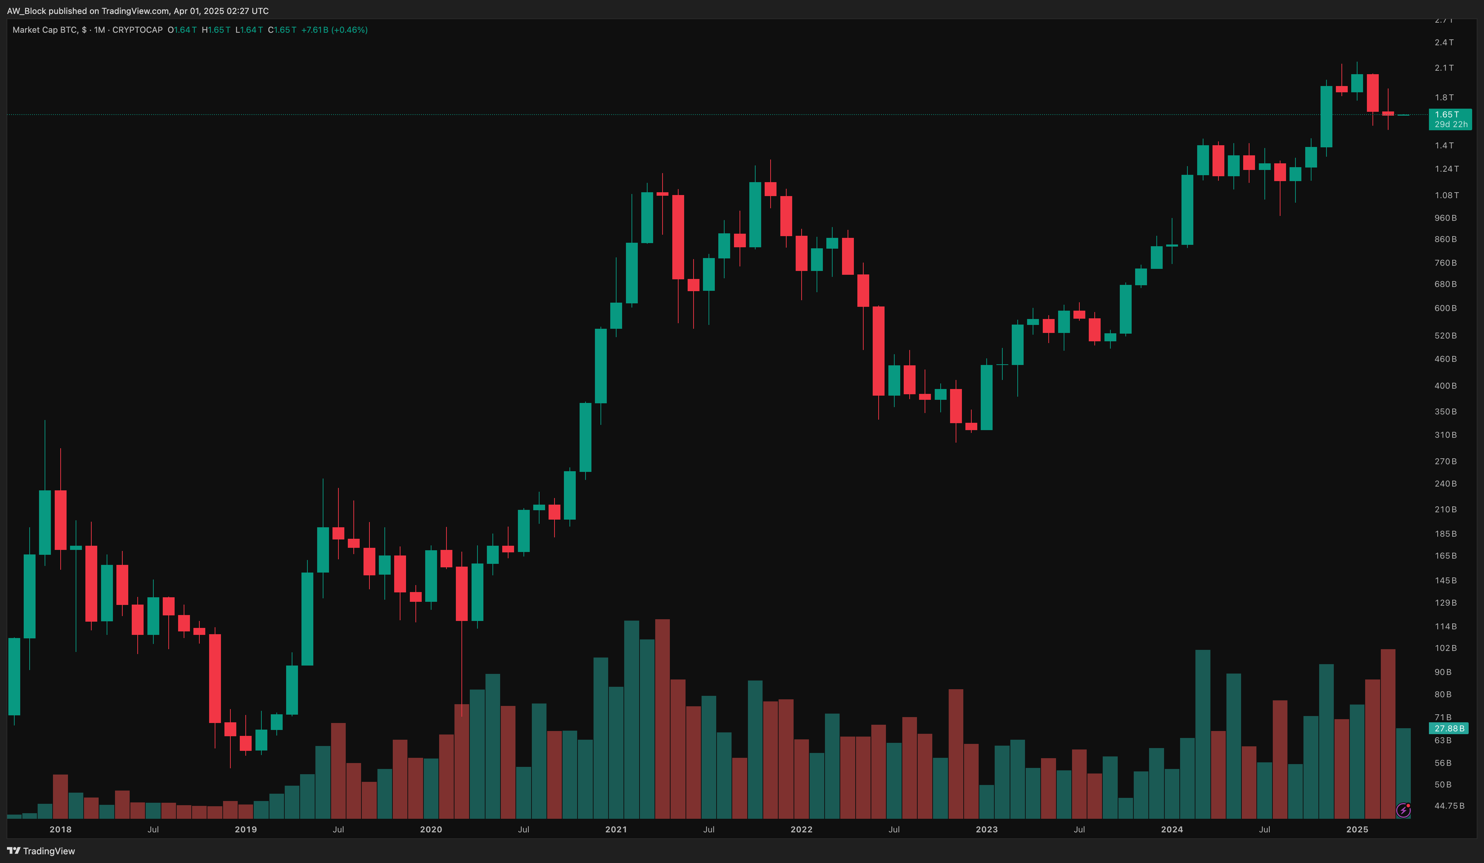Click the Close value C1.65 T
This screenshot has width=1484, height=863.
pyautogui.click(x=282, y=29)
